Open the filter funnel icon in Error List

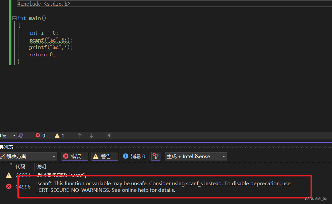155,156
